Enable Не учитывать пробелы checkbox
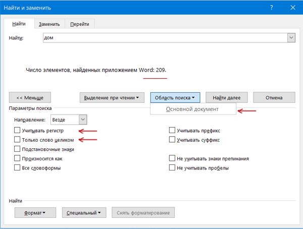The image size is (303, 229). click(172, 168)
